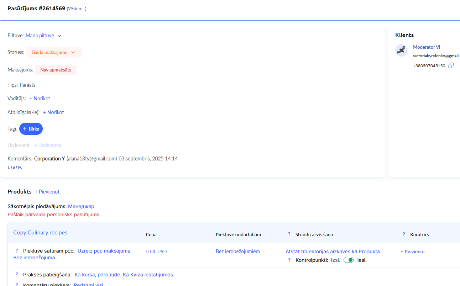Open order Vēsture history link

[x=75, y=9]
